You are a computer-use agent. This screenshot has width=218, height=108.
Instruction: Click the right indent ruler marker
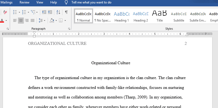pyautogui.click(x=187, y=34)
